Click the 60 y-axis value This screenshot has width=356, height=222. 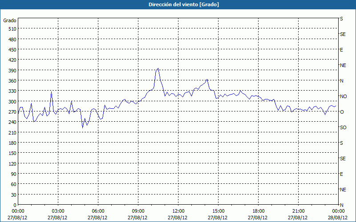(x=14, y=184)
